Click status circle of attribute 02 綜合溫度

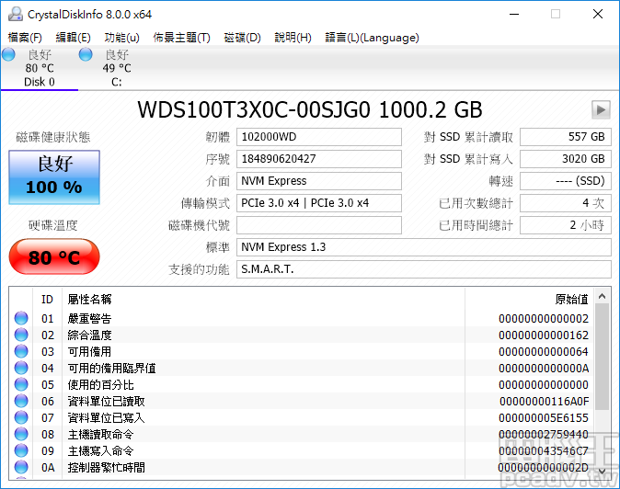click(x=21, y=335)
